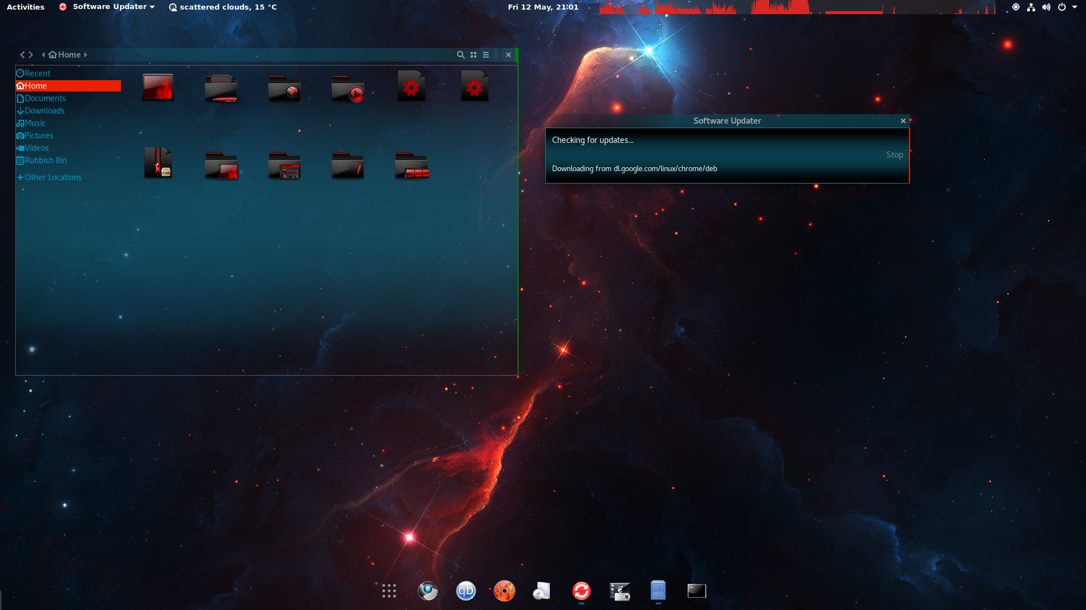This screenshot has width=1086, height=610.
Task: Open the scattered clouds weather indicator
Action: coord(223,7)
